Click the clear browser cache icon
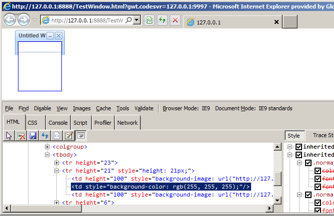Viewport: 334px width, 216px height. (21, 136)
